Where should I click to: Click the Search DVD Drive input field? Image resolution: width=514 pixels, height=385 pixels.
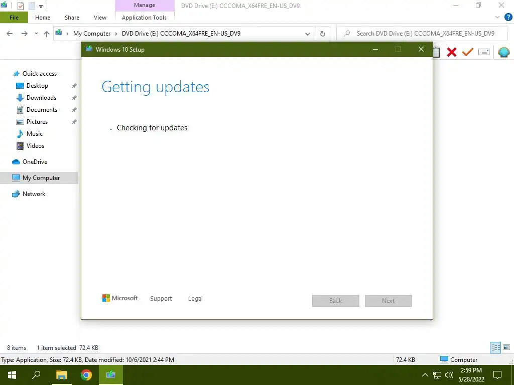[422, 34]
